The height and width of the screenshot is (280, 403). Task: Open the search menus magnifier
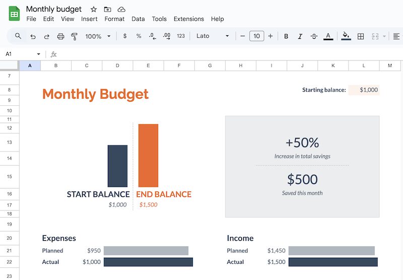tap(18, 36)
